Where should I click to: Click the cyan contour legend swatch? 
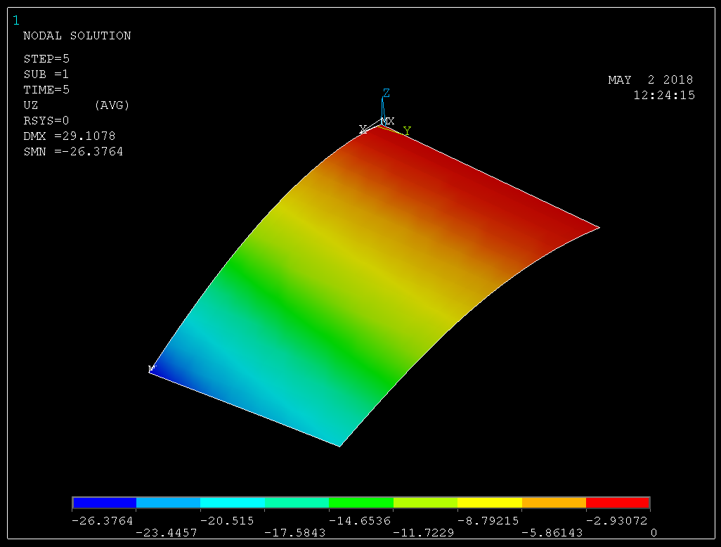[x=233, y=503]
